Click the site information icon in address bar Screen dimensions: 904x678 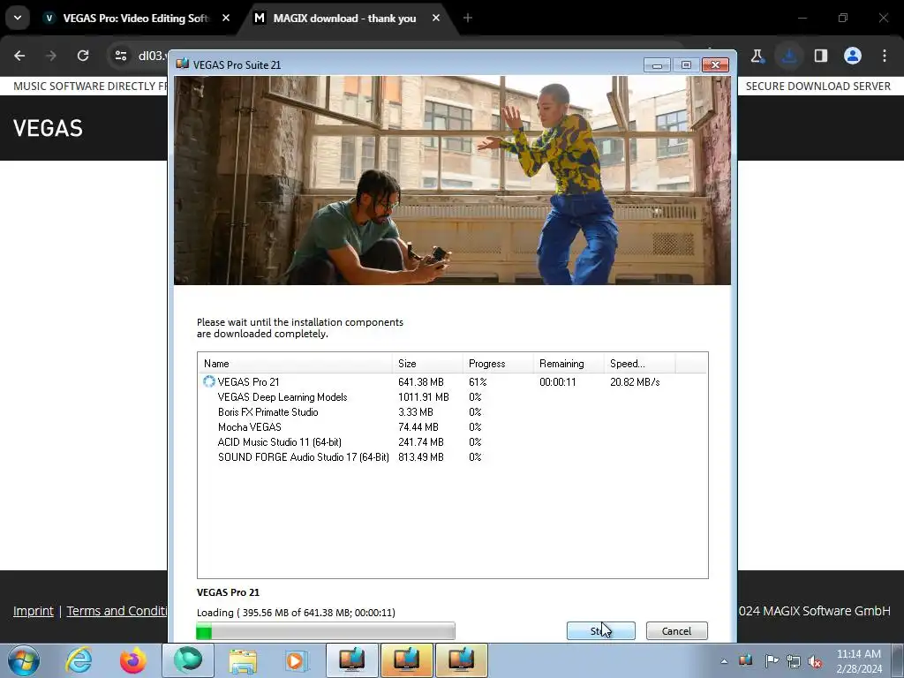[120, 56]
